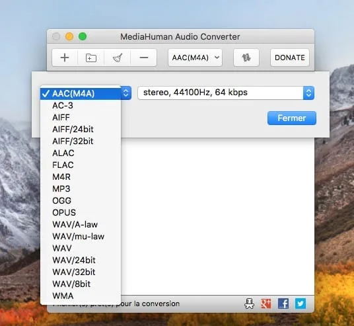Pick FLAC in the format menu
Image resolution: width=354 pixels, height=326 pixels.
point(81,165)
